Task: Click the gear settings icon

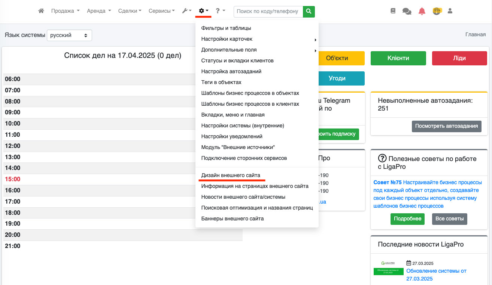Action: [203, 11]
